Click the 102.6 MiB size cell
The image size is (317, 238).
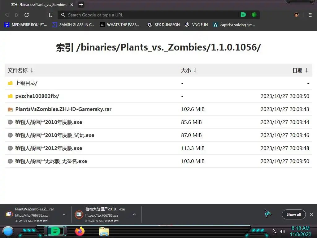[x=193, y=109]
